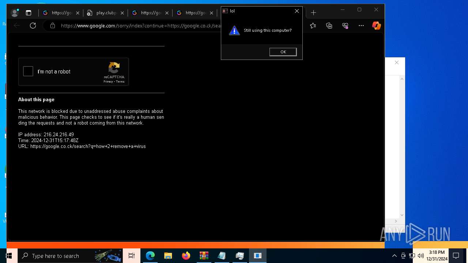
Task: Open Browser essentials heart icon
Action: point(345,26)
